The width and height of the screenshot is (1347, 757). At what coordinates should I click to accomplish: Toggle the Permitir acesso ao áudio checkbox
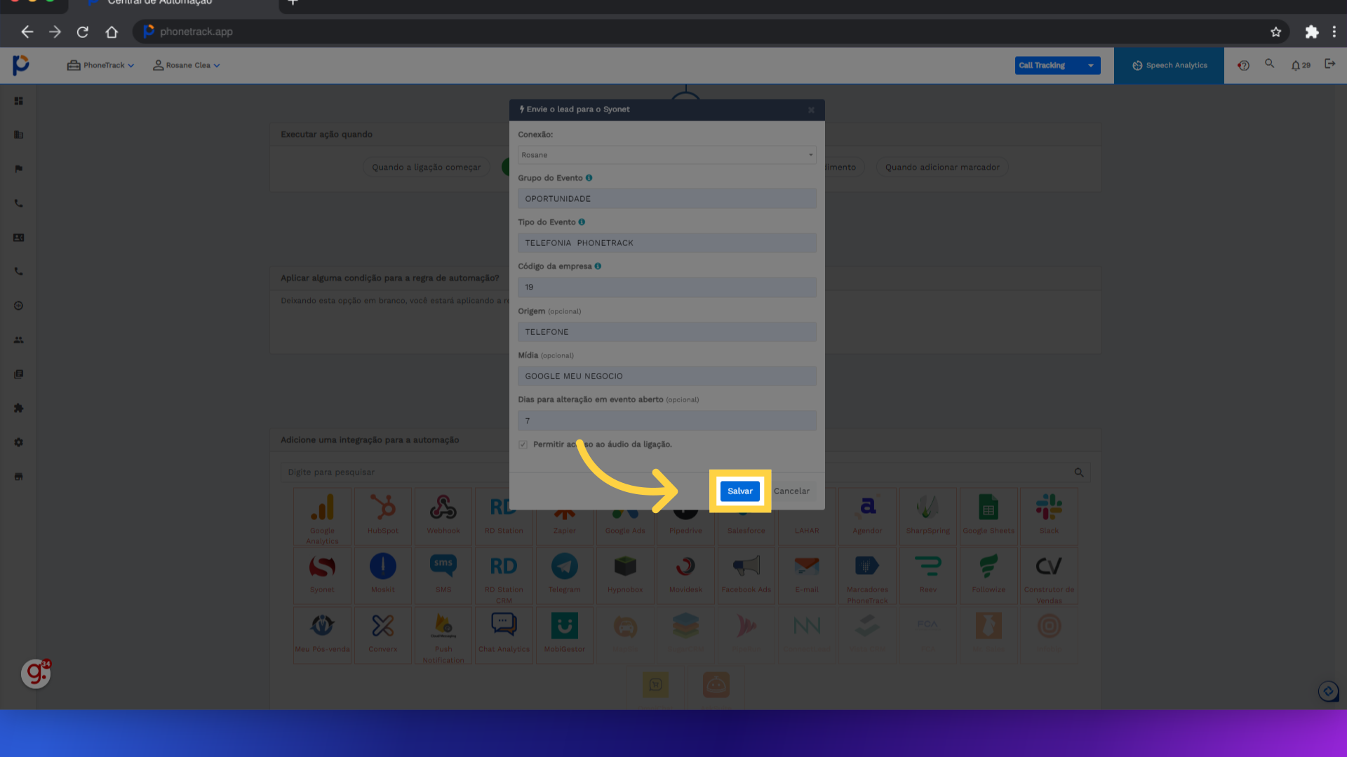pos(523,444)
